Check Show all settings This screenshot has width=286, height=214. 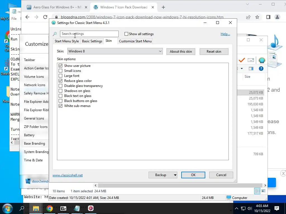pyautogui.click(x=126, y=34)
